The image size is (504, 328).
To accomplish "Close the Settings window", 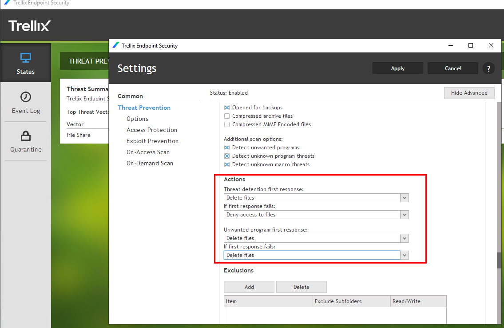I will click(x=491, y=45).
